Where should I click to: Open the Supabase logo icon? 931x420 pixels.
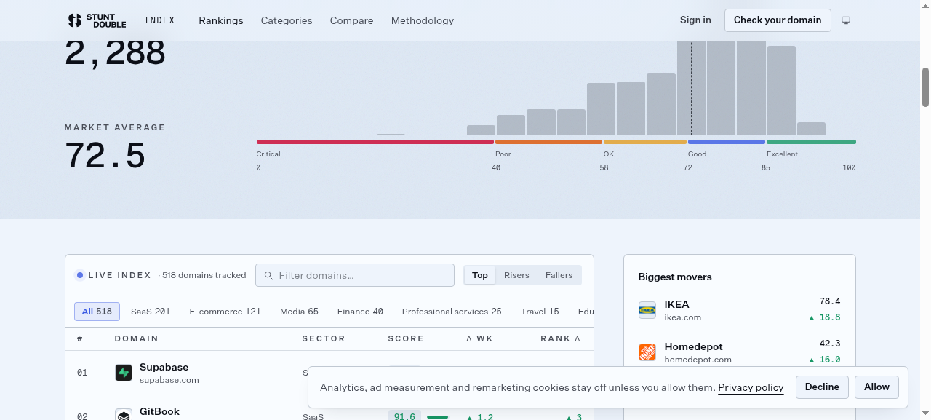pos(124,373)
